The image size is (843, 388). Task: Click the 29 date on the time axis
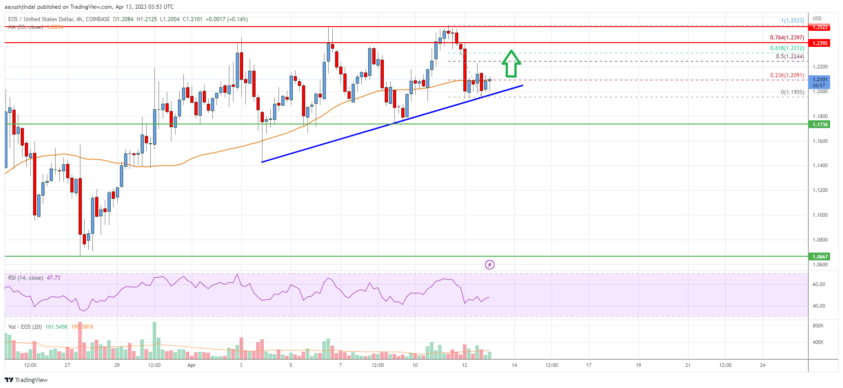[x=117, y=366]
